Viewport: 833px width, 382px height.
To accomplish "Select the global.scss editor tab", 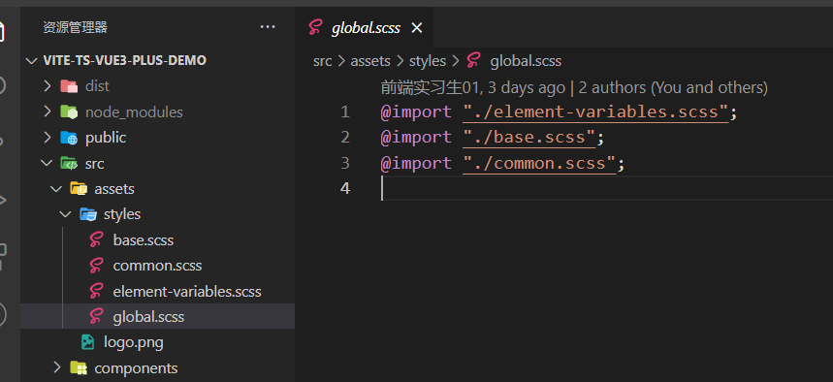I will point(365,27).
